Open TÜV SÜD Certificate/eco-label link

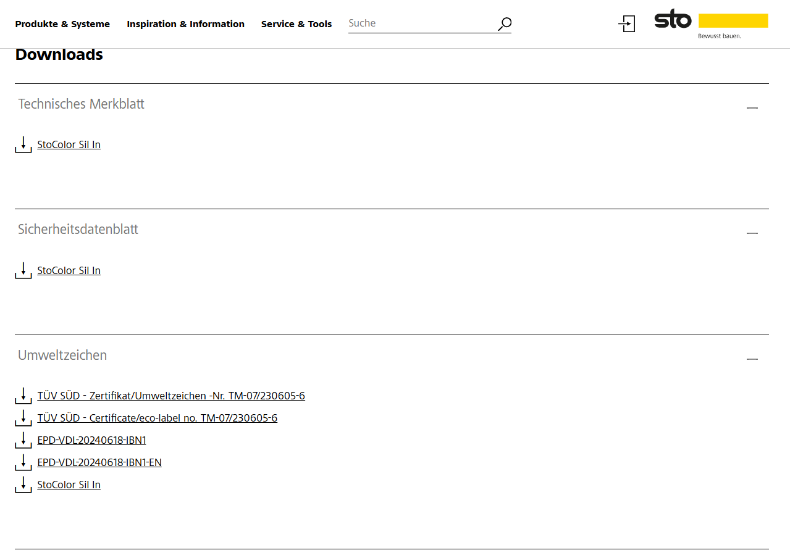(x=158, y=418)
